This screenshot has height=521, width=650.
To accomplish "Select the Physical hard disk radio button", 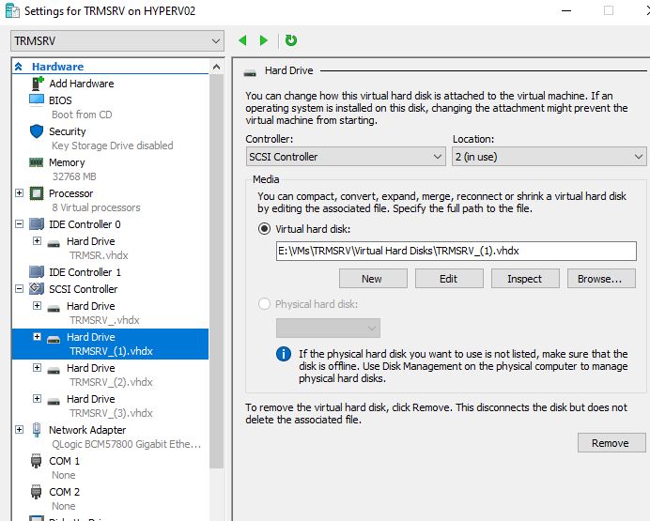I will (x=264, y=304).
